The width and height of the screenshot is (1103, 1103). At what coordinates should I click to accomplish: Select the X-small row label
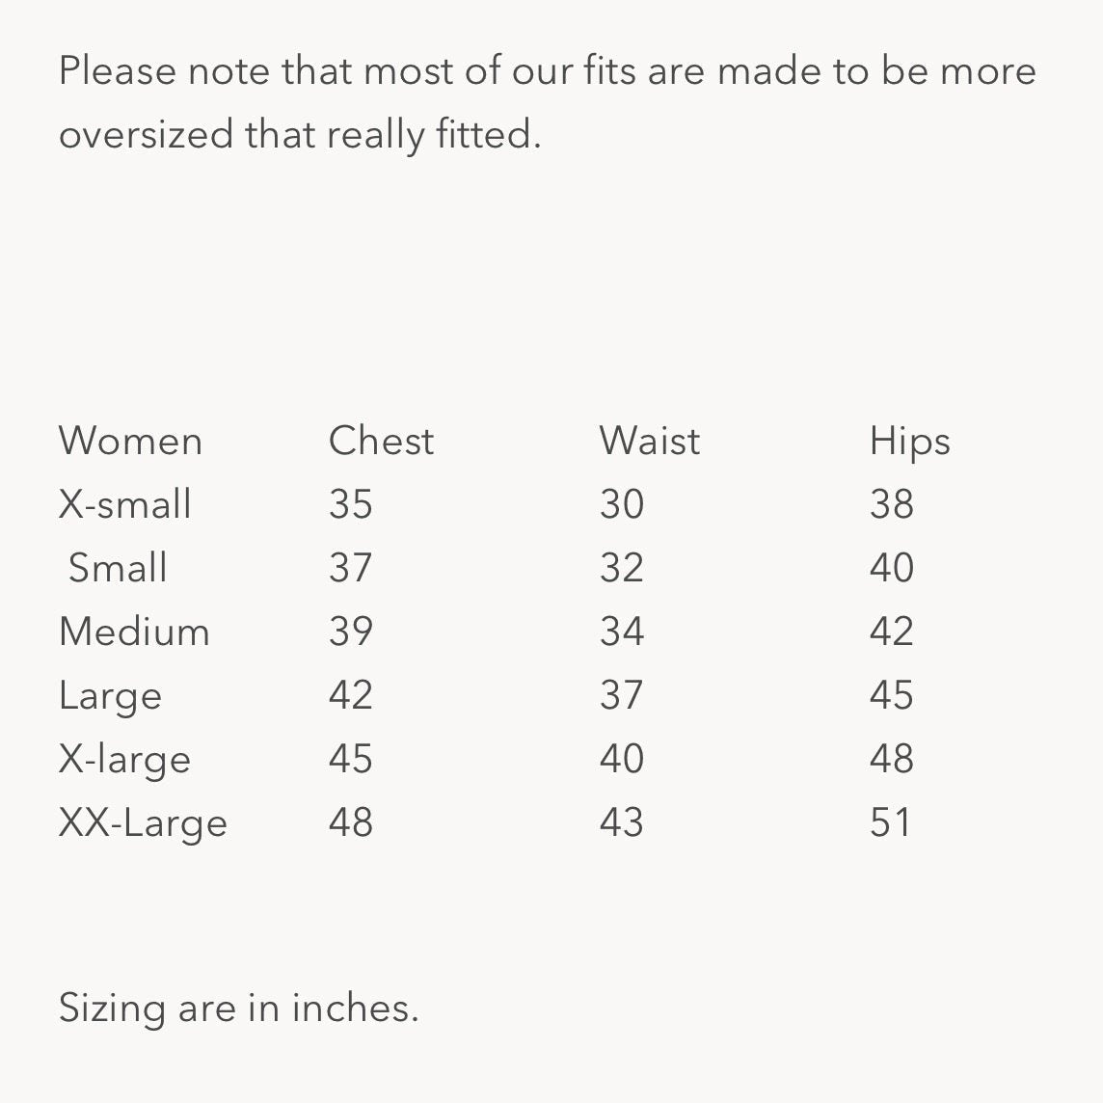tap(125, 504)
